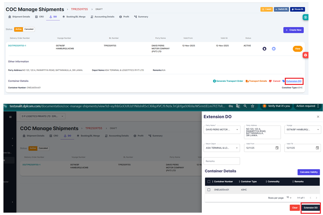Open the Valid From calendar picker icon
Viewport: 323px width, 215px height.
(277, 148)
